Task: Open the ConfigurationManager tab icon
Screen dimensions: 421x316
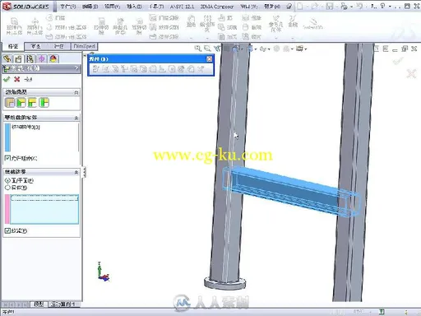Action: click(30, 58)
